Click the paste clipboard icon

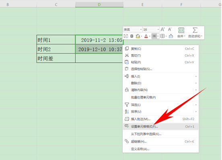click(127, 62)
